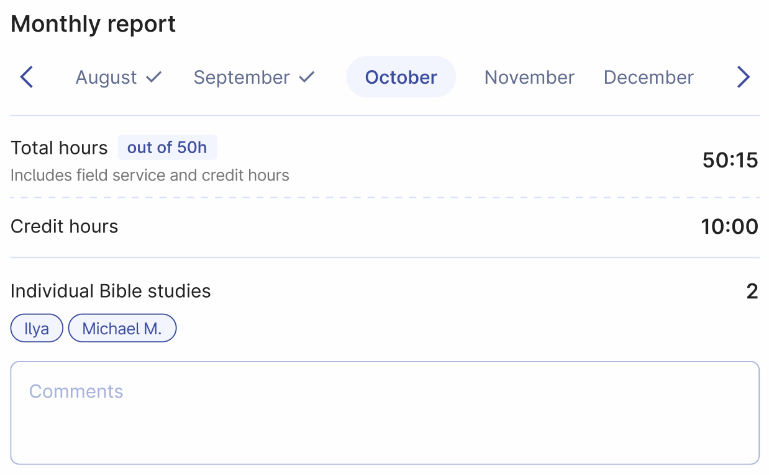This screenshot has height=475, width=769.
Task: Click the checkmark next to September
Action: [307, 77]
